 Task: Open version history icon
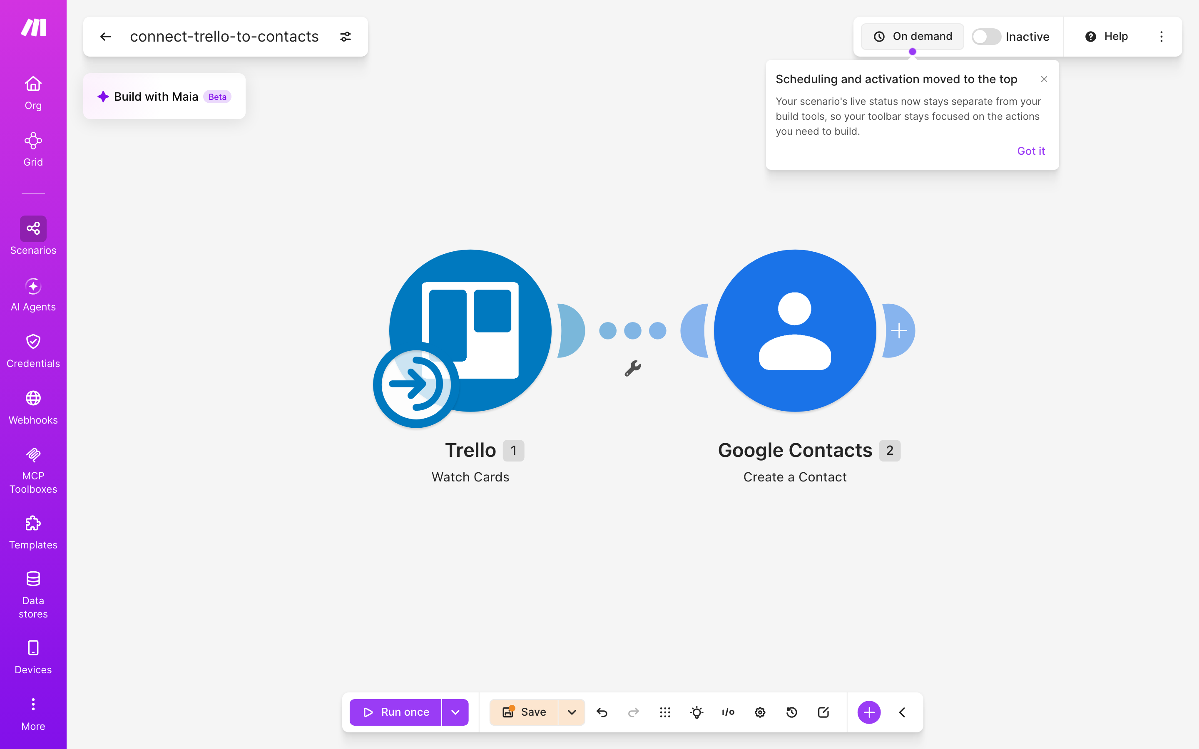tap(792, 712)
